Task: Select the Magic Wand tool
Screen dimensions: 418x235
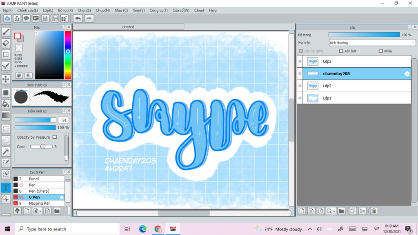Action: tap(6, 151)
